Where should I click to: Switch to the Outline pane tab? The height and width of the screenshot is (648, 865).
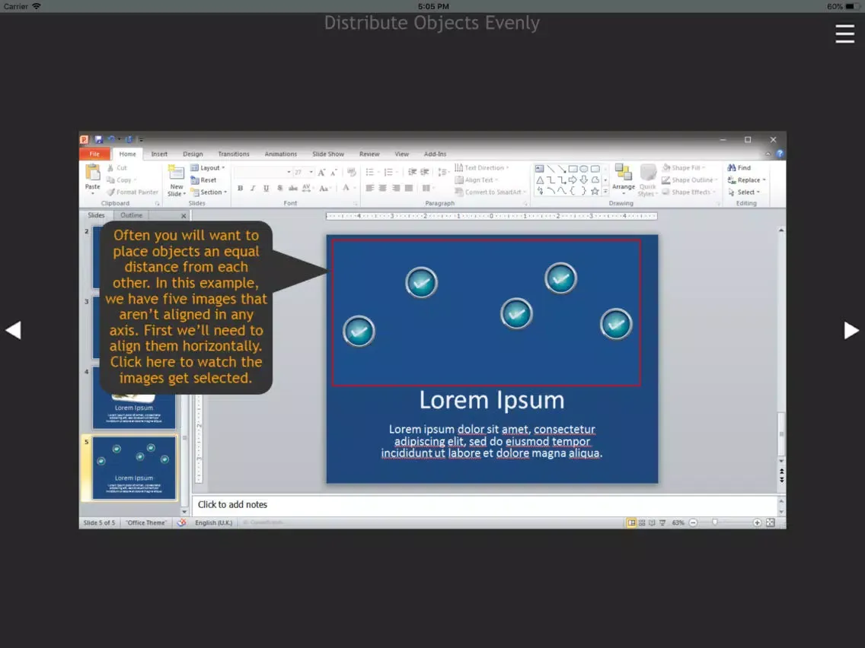coord(131,215)
